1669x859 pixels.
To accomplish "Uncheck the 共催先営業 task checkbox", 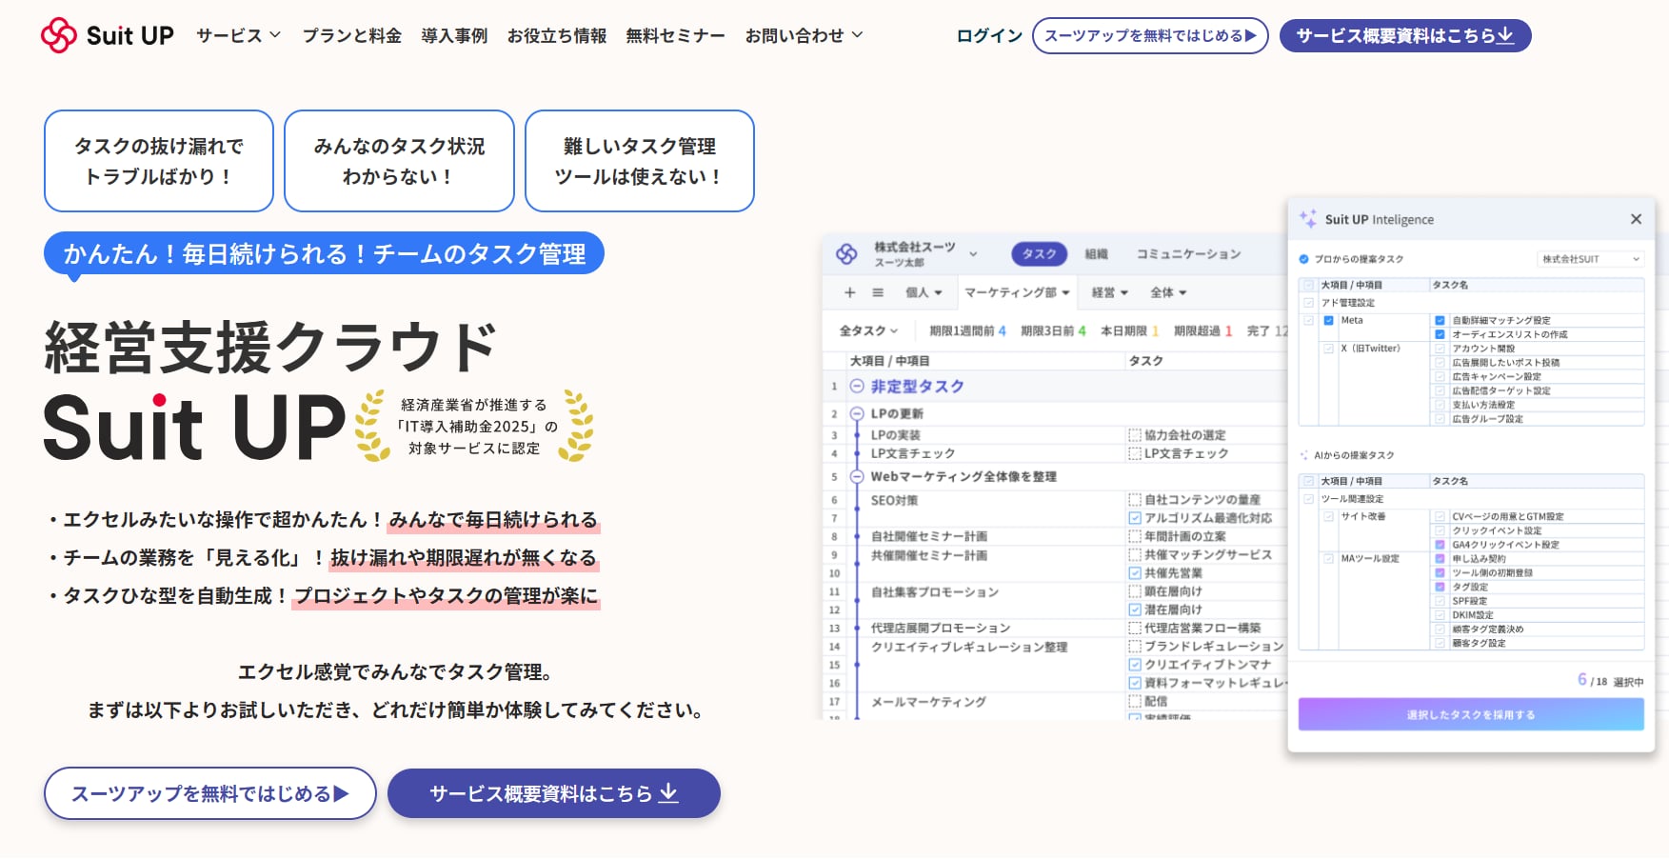I will click(1135, 573).
